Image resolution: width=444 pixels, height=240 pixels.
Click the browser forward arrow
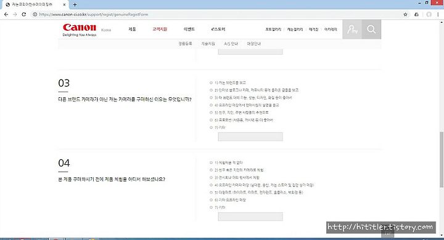coord(15,14)
